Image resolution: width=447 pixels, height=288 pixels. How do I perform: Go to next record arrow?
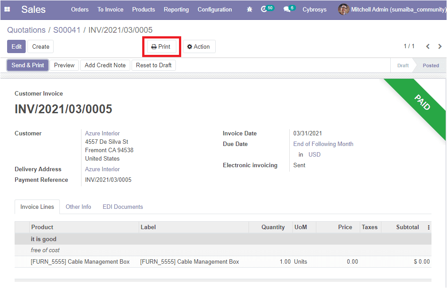440,46
